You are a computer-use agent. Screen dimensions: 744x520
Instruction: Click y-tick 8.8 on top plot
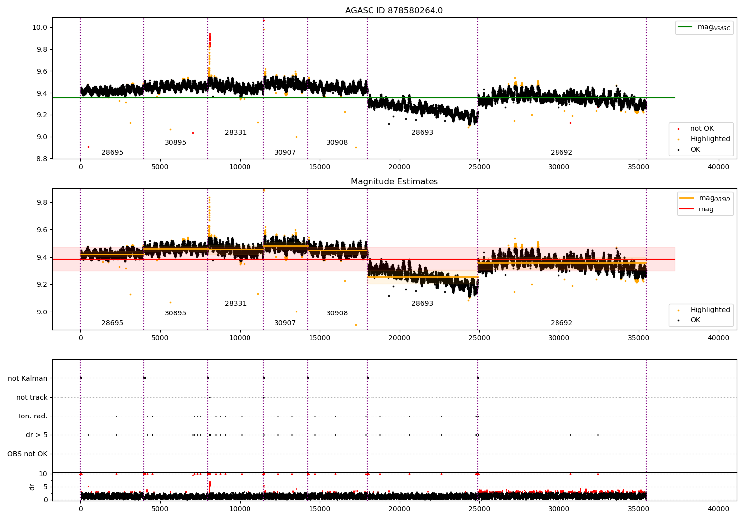coord(42,159)
